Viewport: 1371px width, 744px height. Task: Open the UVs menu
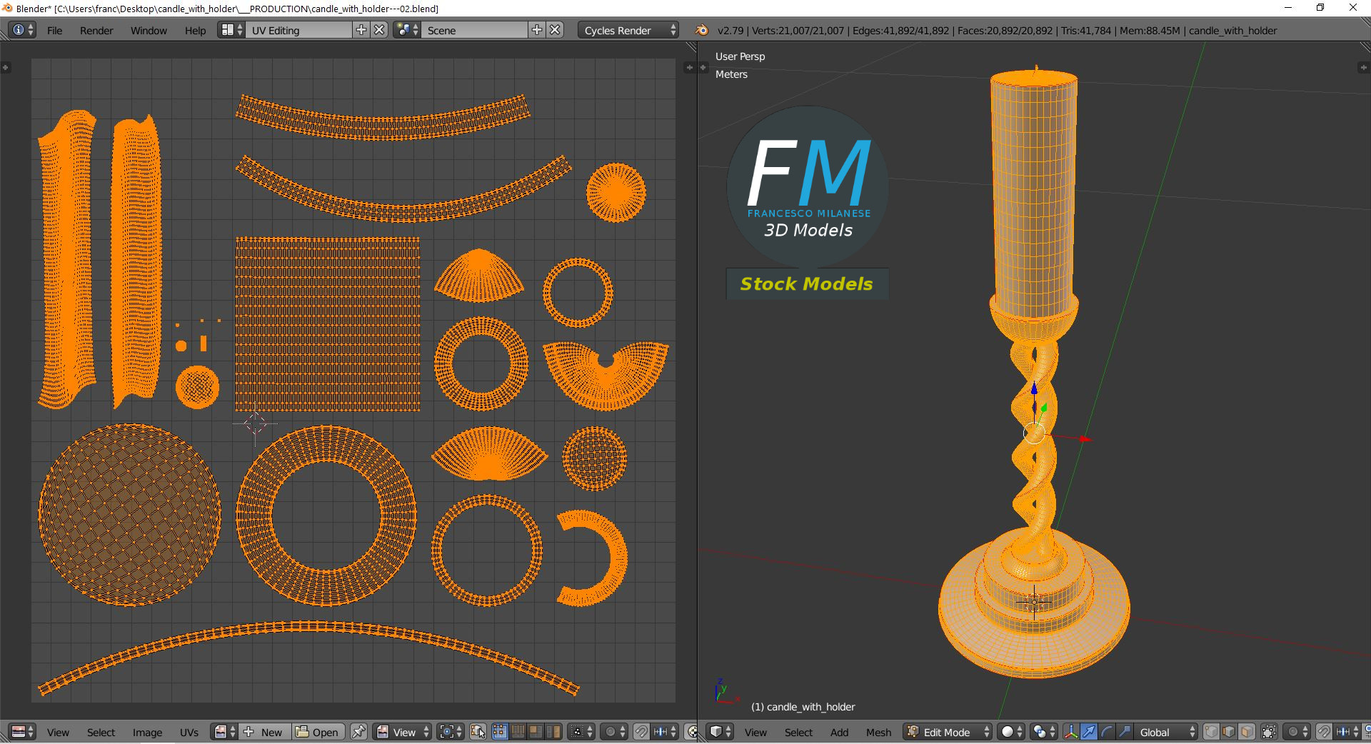189,733
